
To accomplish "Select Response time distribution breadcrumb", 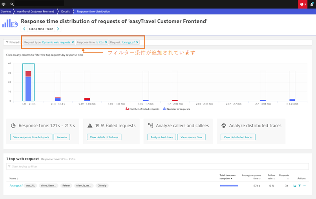I will [93, 11].
